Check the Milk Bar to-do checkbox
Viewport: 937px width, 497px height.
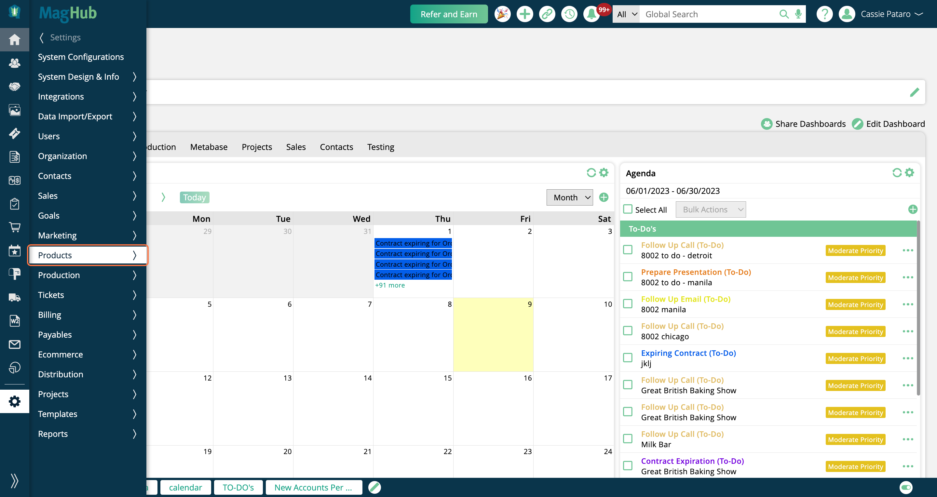click(628, 439)
